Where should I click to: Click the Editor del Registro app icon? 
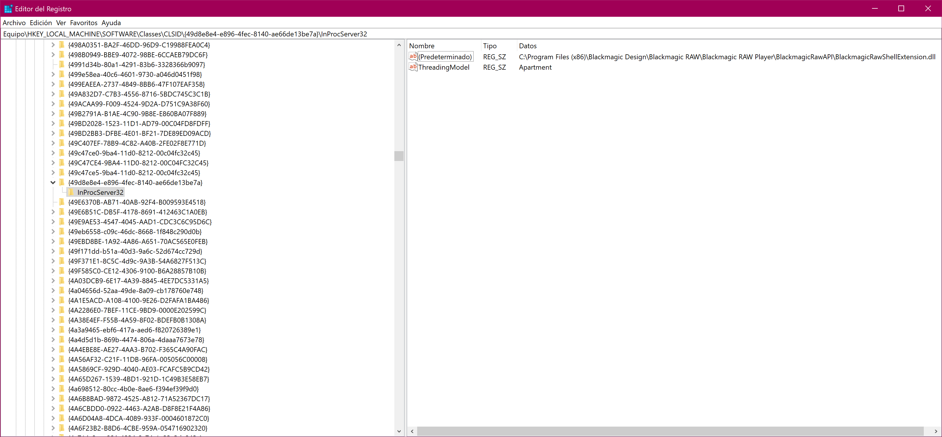tap(8, 8)
